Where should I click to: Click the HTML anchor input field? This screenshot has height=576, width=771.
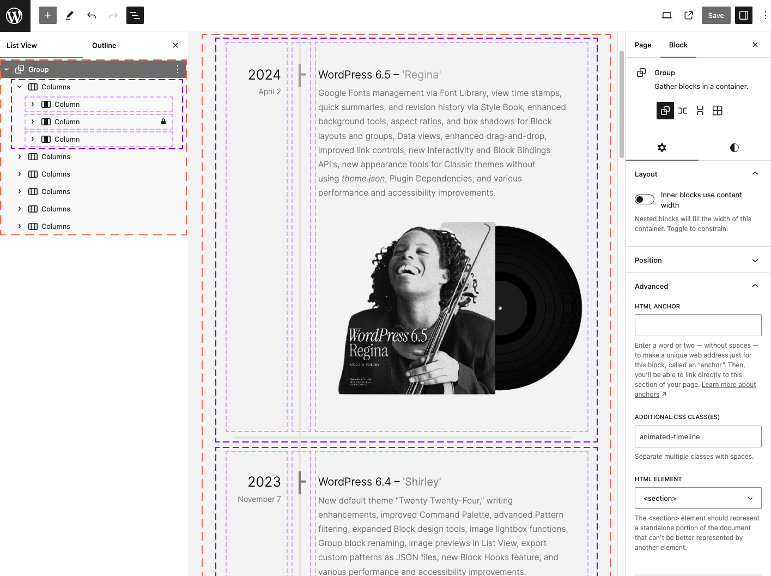[x=698, y=325]
